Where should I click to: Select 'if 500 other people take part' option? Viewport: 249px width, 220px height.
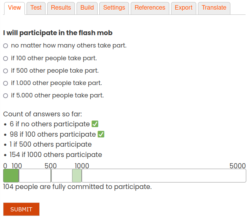pos(6,71)
